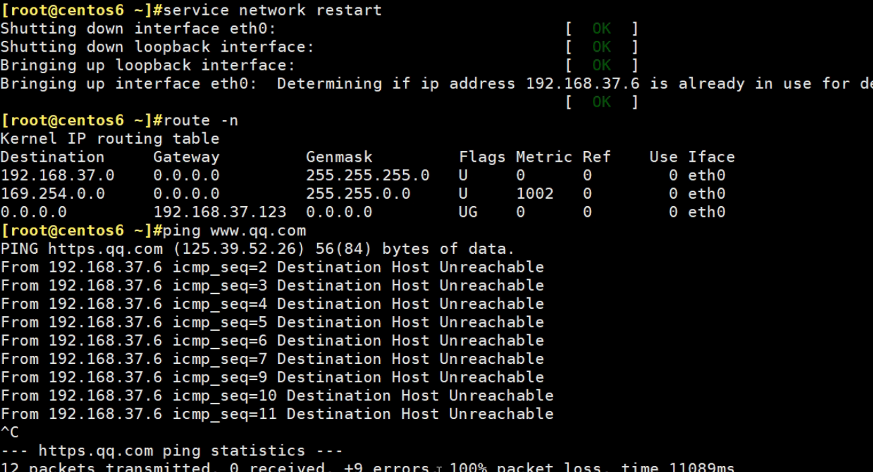Screen dimensions: 873x472
Task: Click the icmp_seq=11 unreachable line
Action: coord(277,414)
